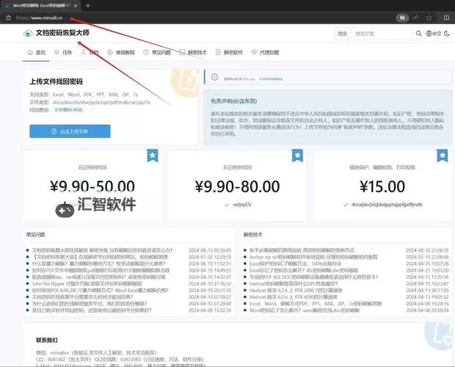
Task: Go to the 首页 home tab
Action: point(36,53)
